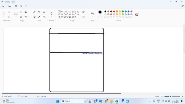Choose the Heart shape
Screen dimensions: 185x104
point(73,17)
